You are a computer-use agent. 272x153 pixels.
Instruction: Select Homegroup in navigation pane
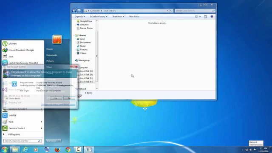click(82, 60)
